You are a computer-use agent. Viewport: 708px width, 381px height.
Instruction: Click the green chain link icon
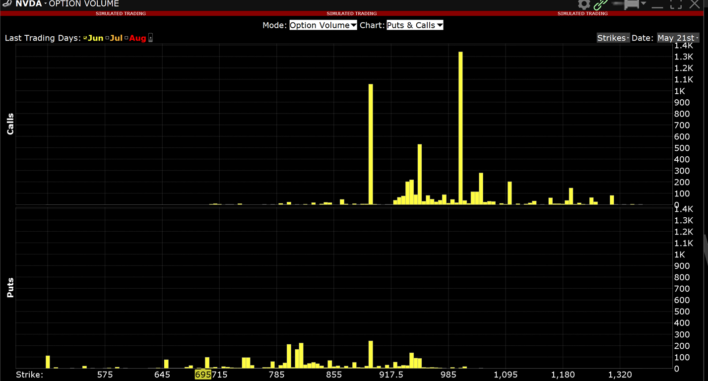coord(601,4)
